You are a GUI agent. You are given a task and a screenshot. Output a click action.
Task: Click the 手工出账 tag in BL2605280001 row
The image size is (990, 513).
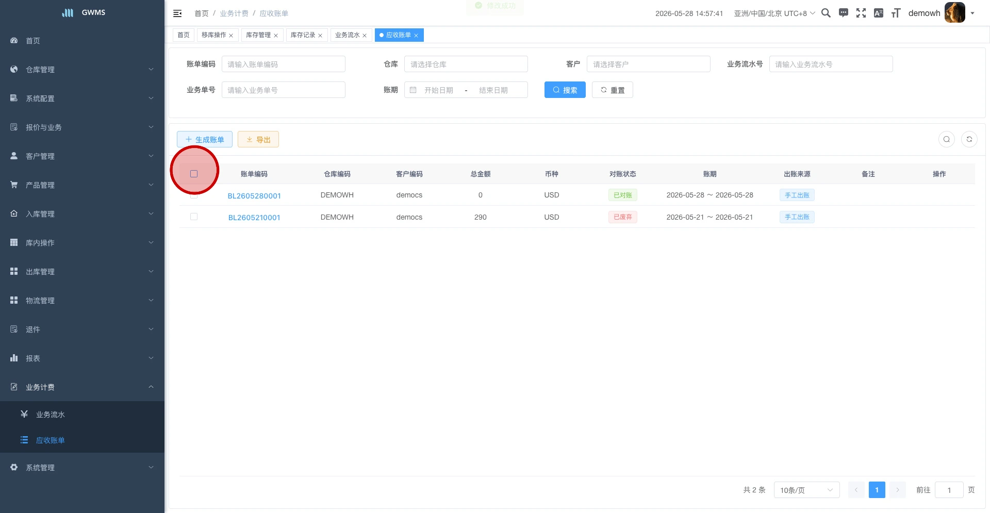(797, 195)
